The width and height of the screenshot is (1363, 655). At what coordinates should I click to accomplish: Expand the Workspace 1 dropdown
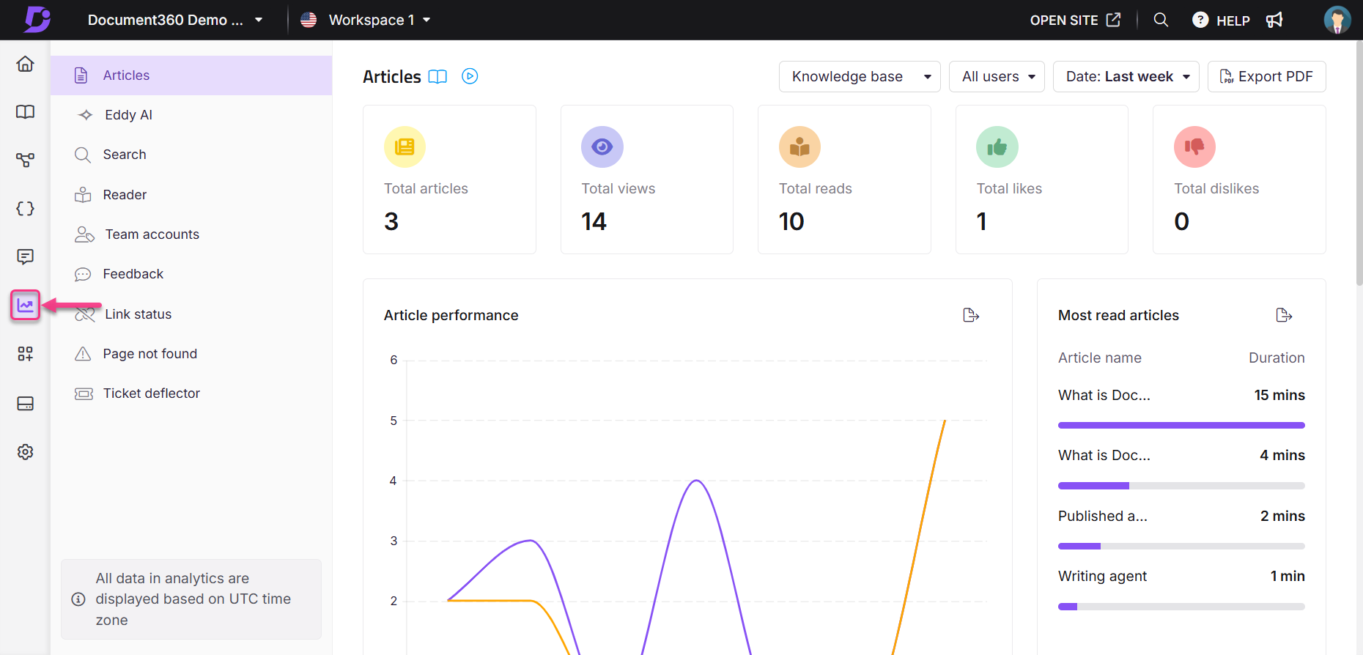pos(379,20)
